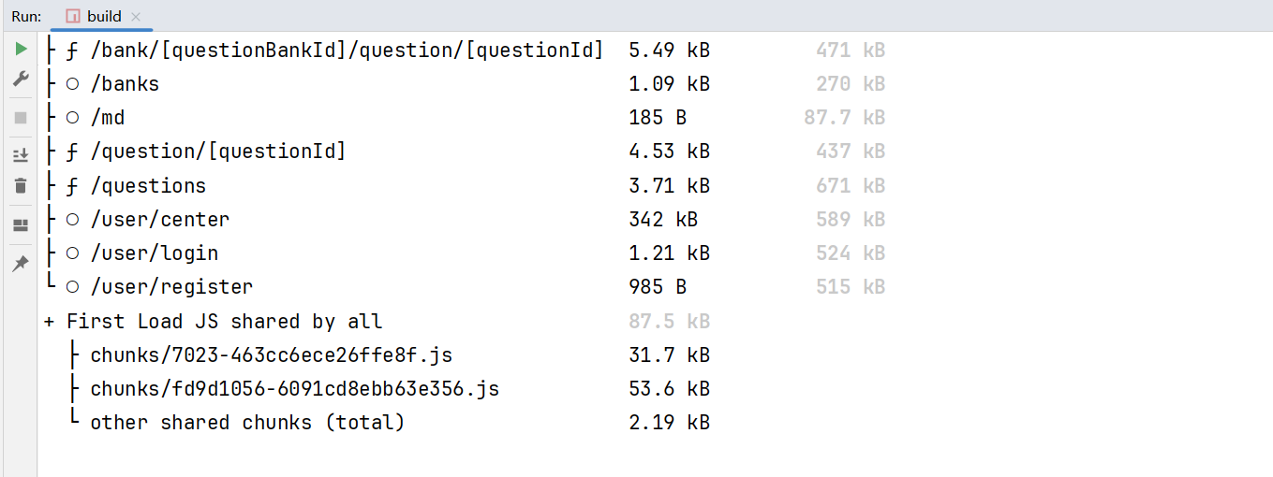The height and width of the screenshot is (477, 1273).
Task: Click the scroll to end icon
Action: tap(20, 155)
